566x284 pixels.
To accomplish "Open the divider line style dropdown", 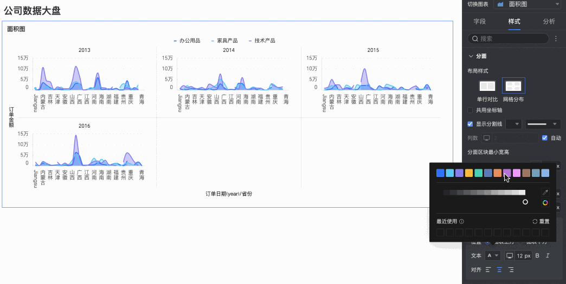I will [x=543, y=124].
